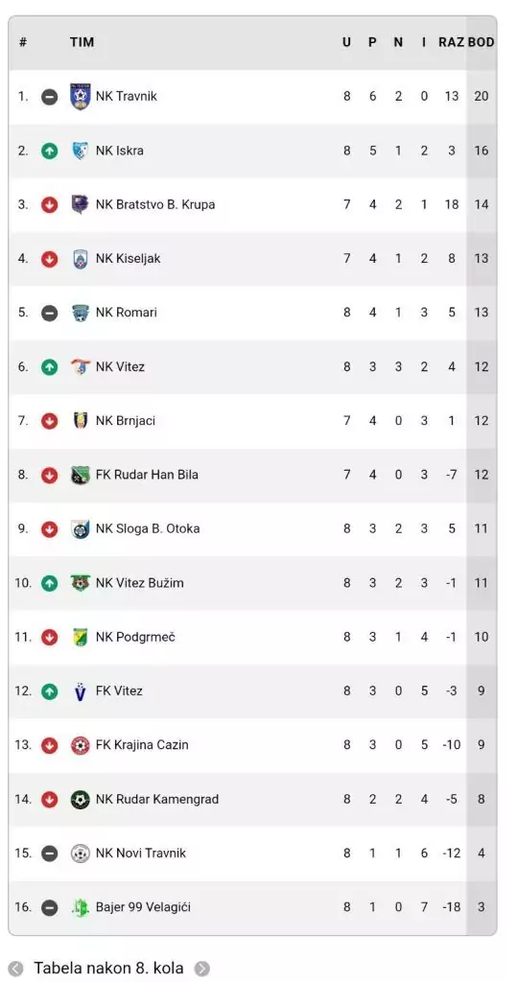Click the FK Rudar Han Bila crest
Screen dimensions: 517x982
coord(81,475)
